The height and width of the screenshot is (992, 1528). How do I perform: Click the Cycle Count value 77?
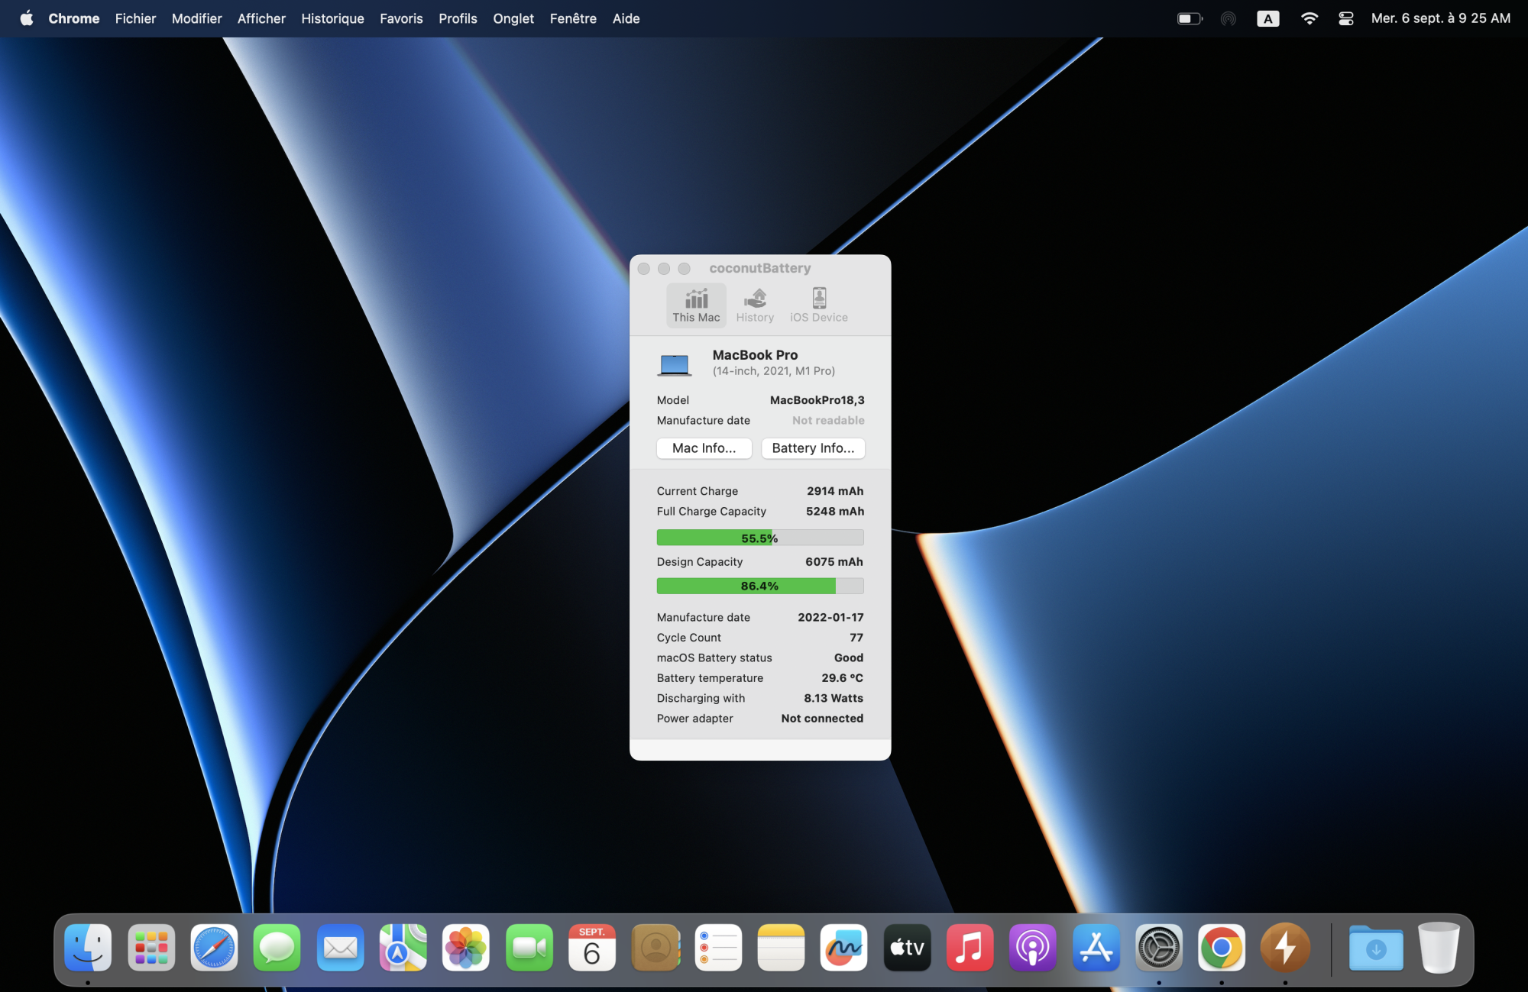click(x=856, y=638)
